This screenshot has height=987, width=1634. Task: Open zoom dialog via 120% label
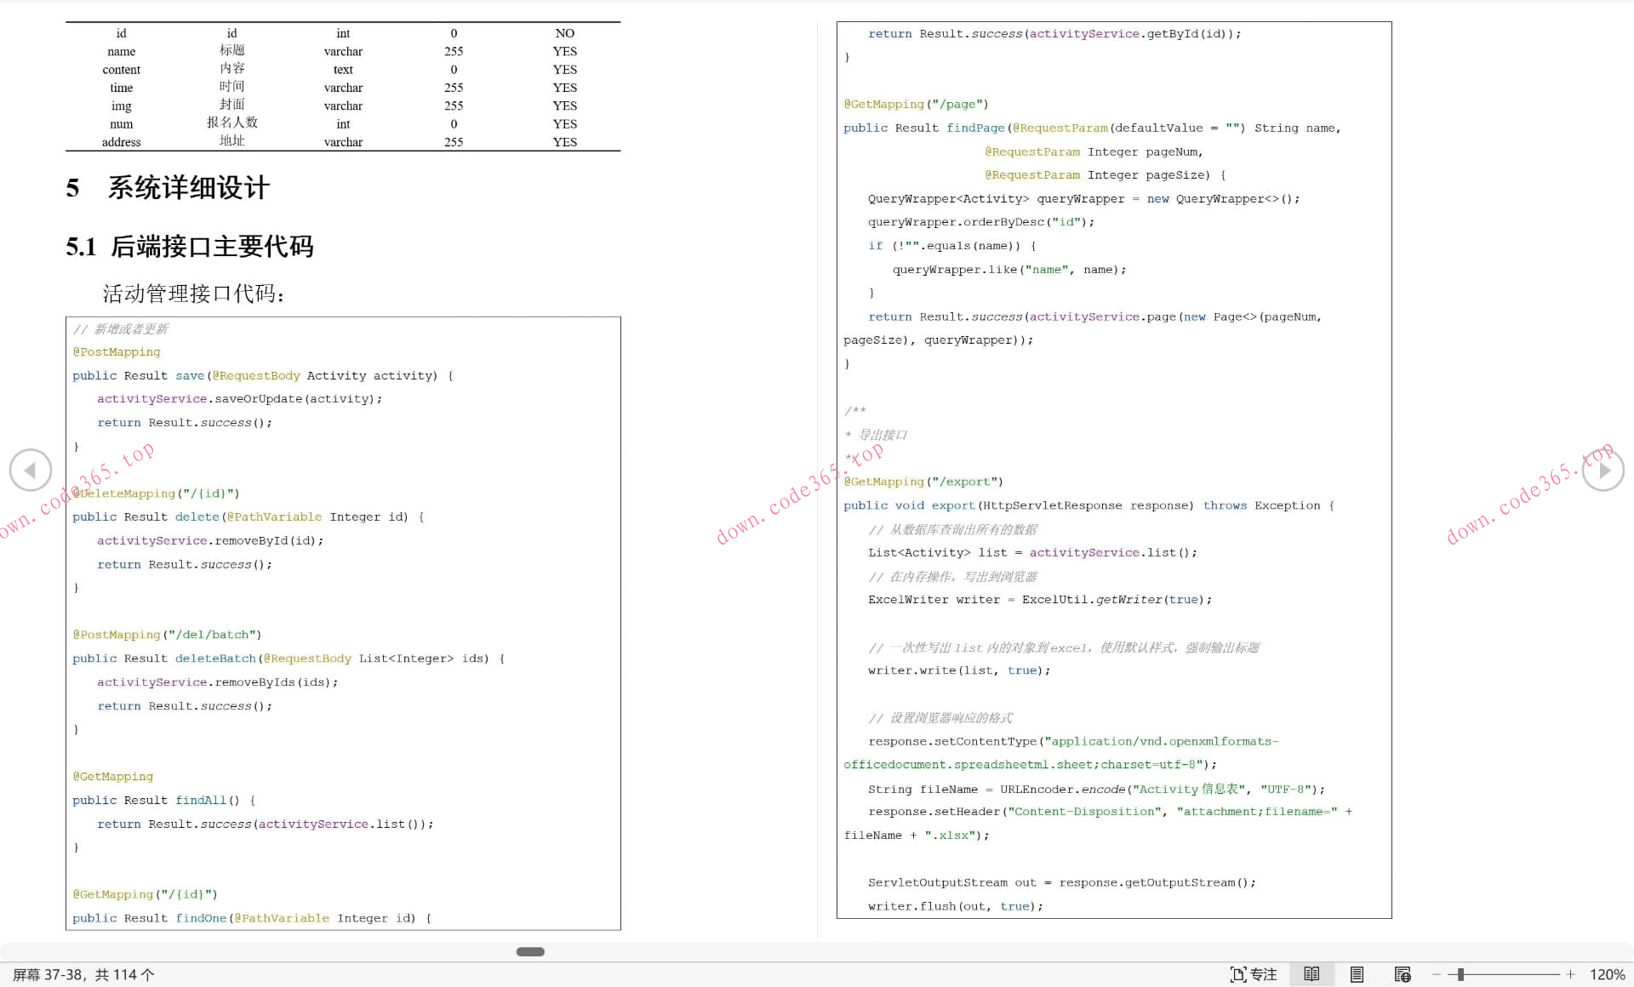tap(1607, 974)
